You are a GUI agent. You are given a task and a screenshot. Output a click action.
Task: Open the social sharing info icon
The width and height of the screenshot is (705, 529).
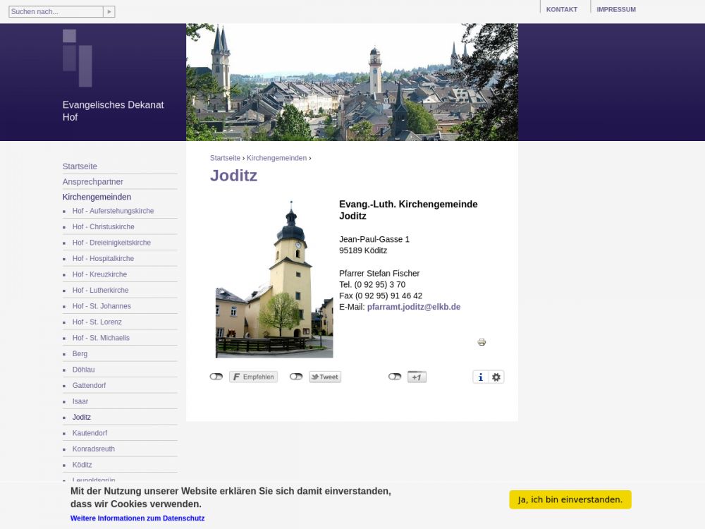coord(481,377)
